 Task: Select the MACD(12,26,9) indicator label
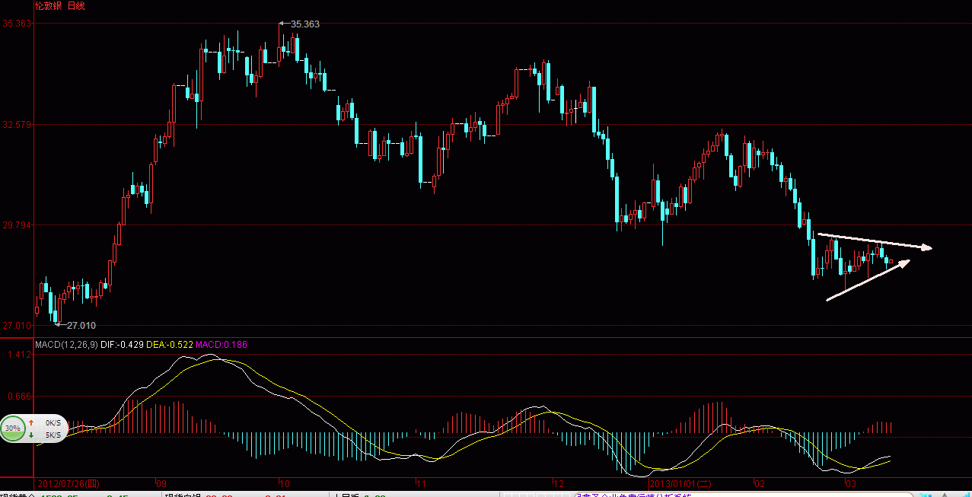coord(66,345)
